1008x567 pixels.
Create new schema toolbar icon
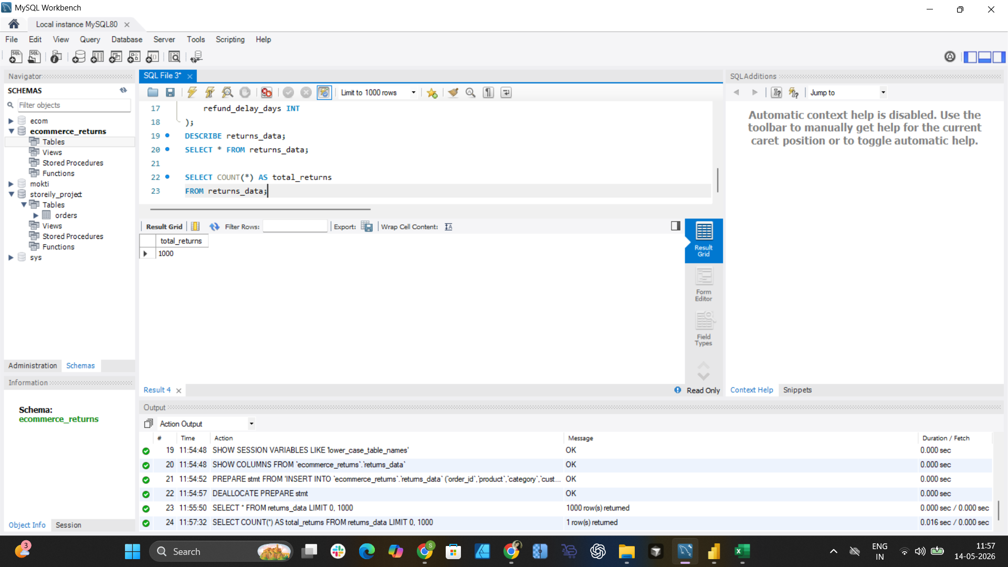point(79,57)
